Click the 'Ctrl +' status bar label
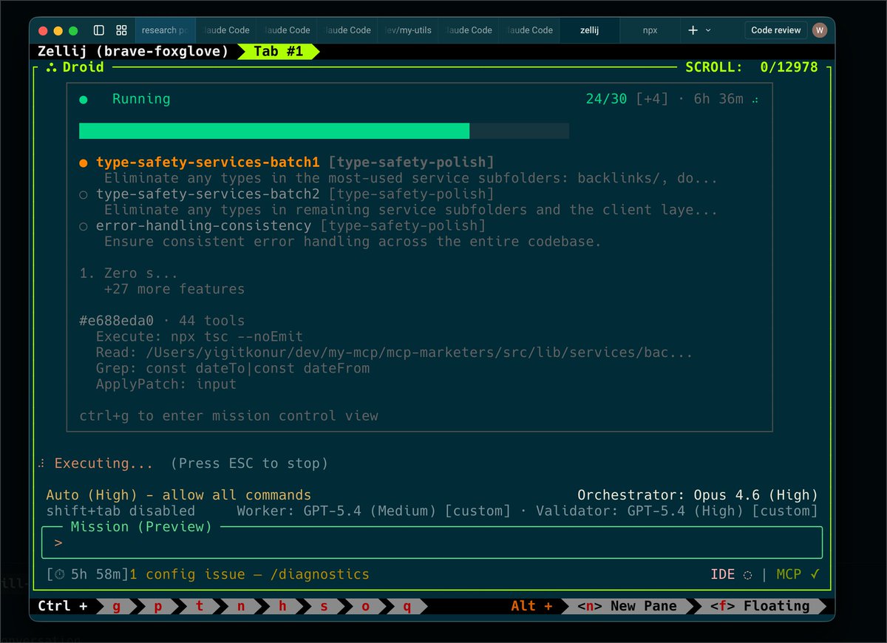887x643 pixels. click(x=64, y=606)
